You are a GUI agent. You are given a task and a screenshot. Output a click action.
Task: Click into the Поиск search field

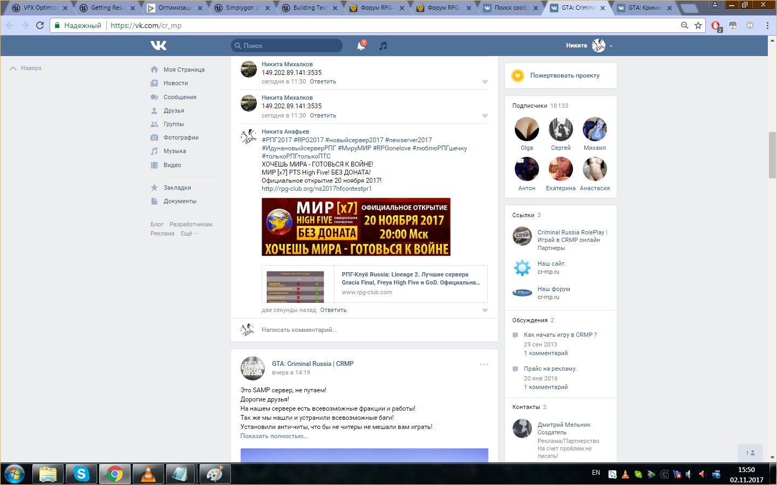click(287, 46)
